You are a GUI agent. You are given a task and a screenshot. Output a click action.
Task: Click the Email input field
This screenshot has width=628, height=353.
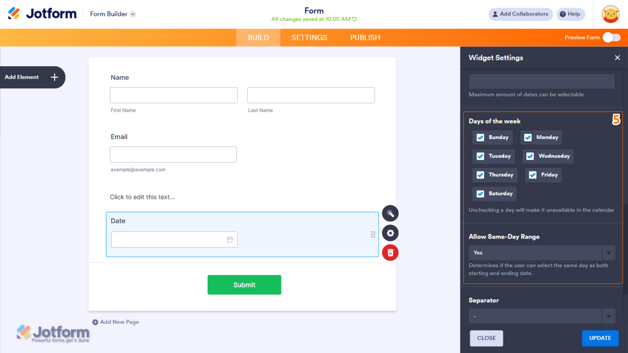pos(173,154)
